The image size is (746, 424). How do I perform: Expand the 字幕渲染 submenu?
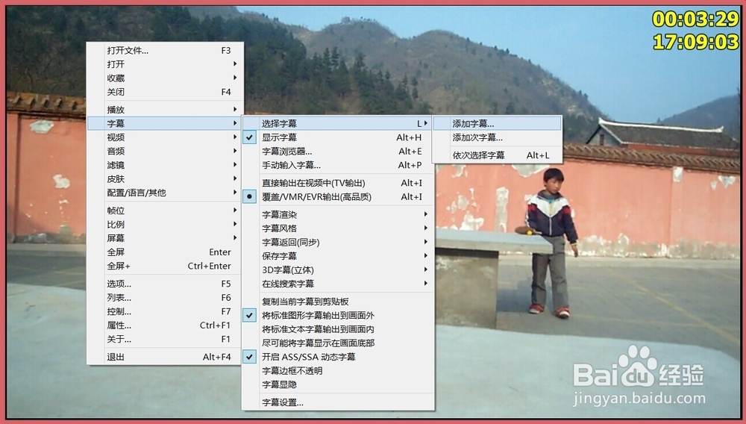click(x=338, y=215)
